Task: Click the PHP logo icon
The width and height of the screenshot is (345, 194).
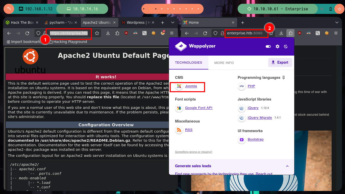Action: pyautogui.click(x=242, y=86)
